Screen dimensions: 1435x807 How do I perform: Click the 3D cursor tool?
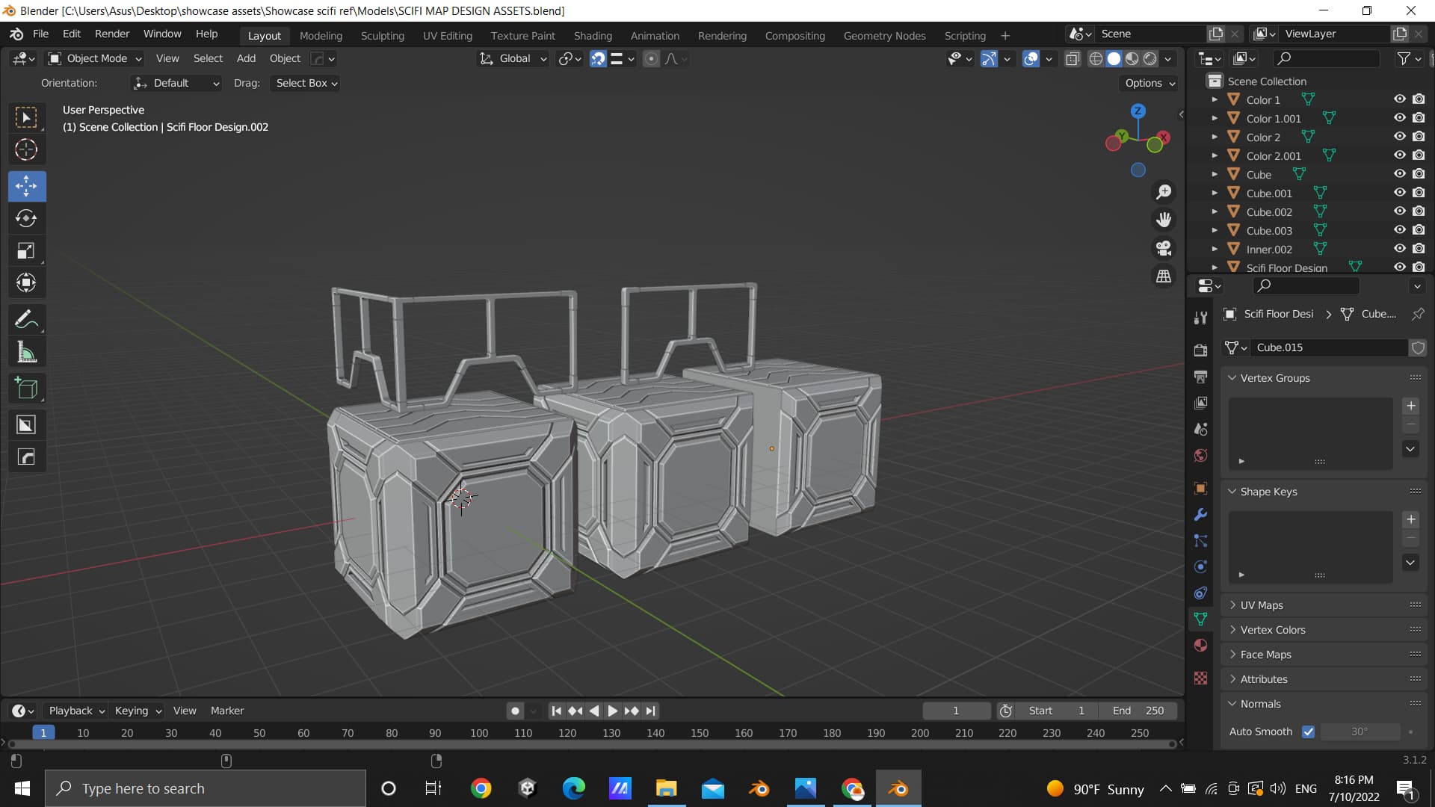pos(26,149)
